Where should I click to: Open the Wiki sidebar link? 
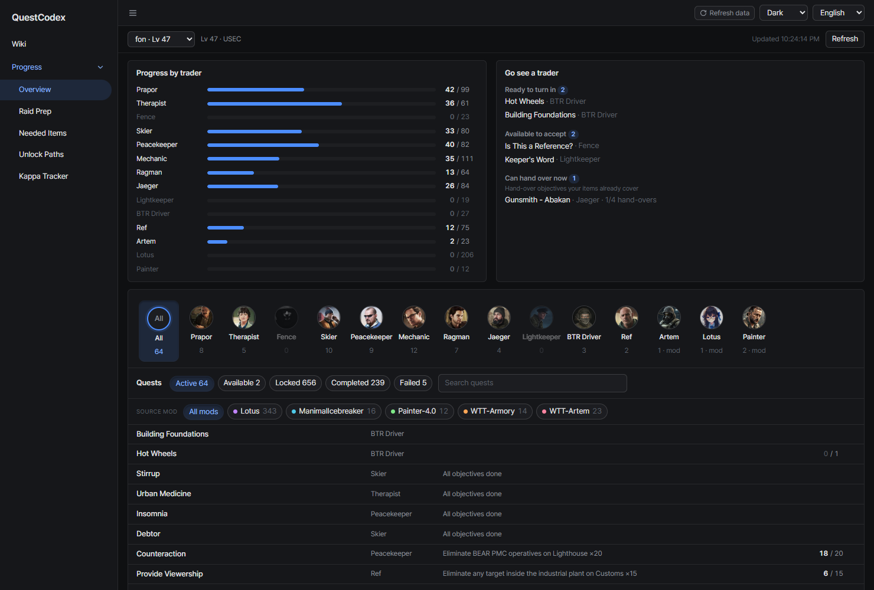click(x=19, y=44)
